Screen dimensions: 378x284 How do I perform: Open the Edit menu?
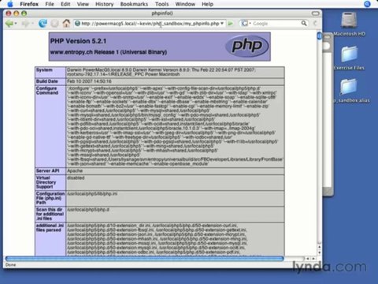[65, 4]
